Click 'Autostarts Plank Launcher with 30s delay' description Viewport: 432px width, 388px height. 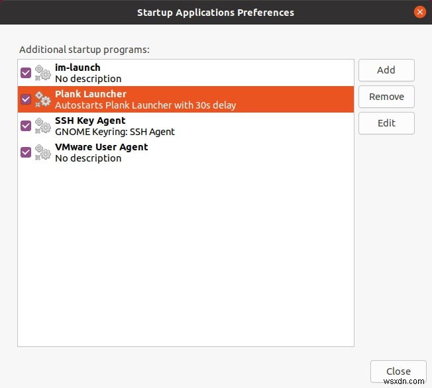pos(146,105)
